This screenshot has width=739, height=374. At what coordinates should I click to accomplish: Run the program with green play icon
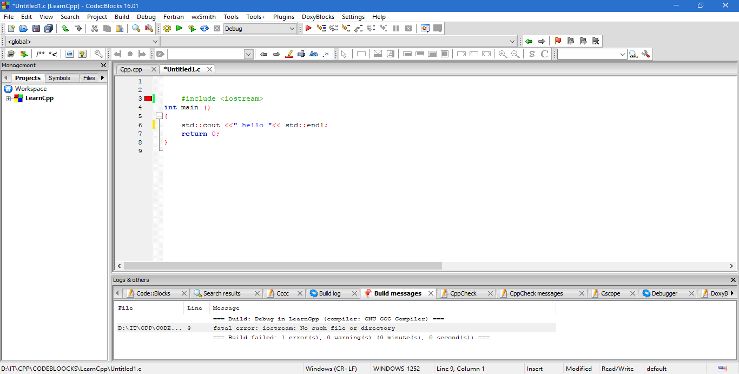pyautogui.click(x=179, y=29)
